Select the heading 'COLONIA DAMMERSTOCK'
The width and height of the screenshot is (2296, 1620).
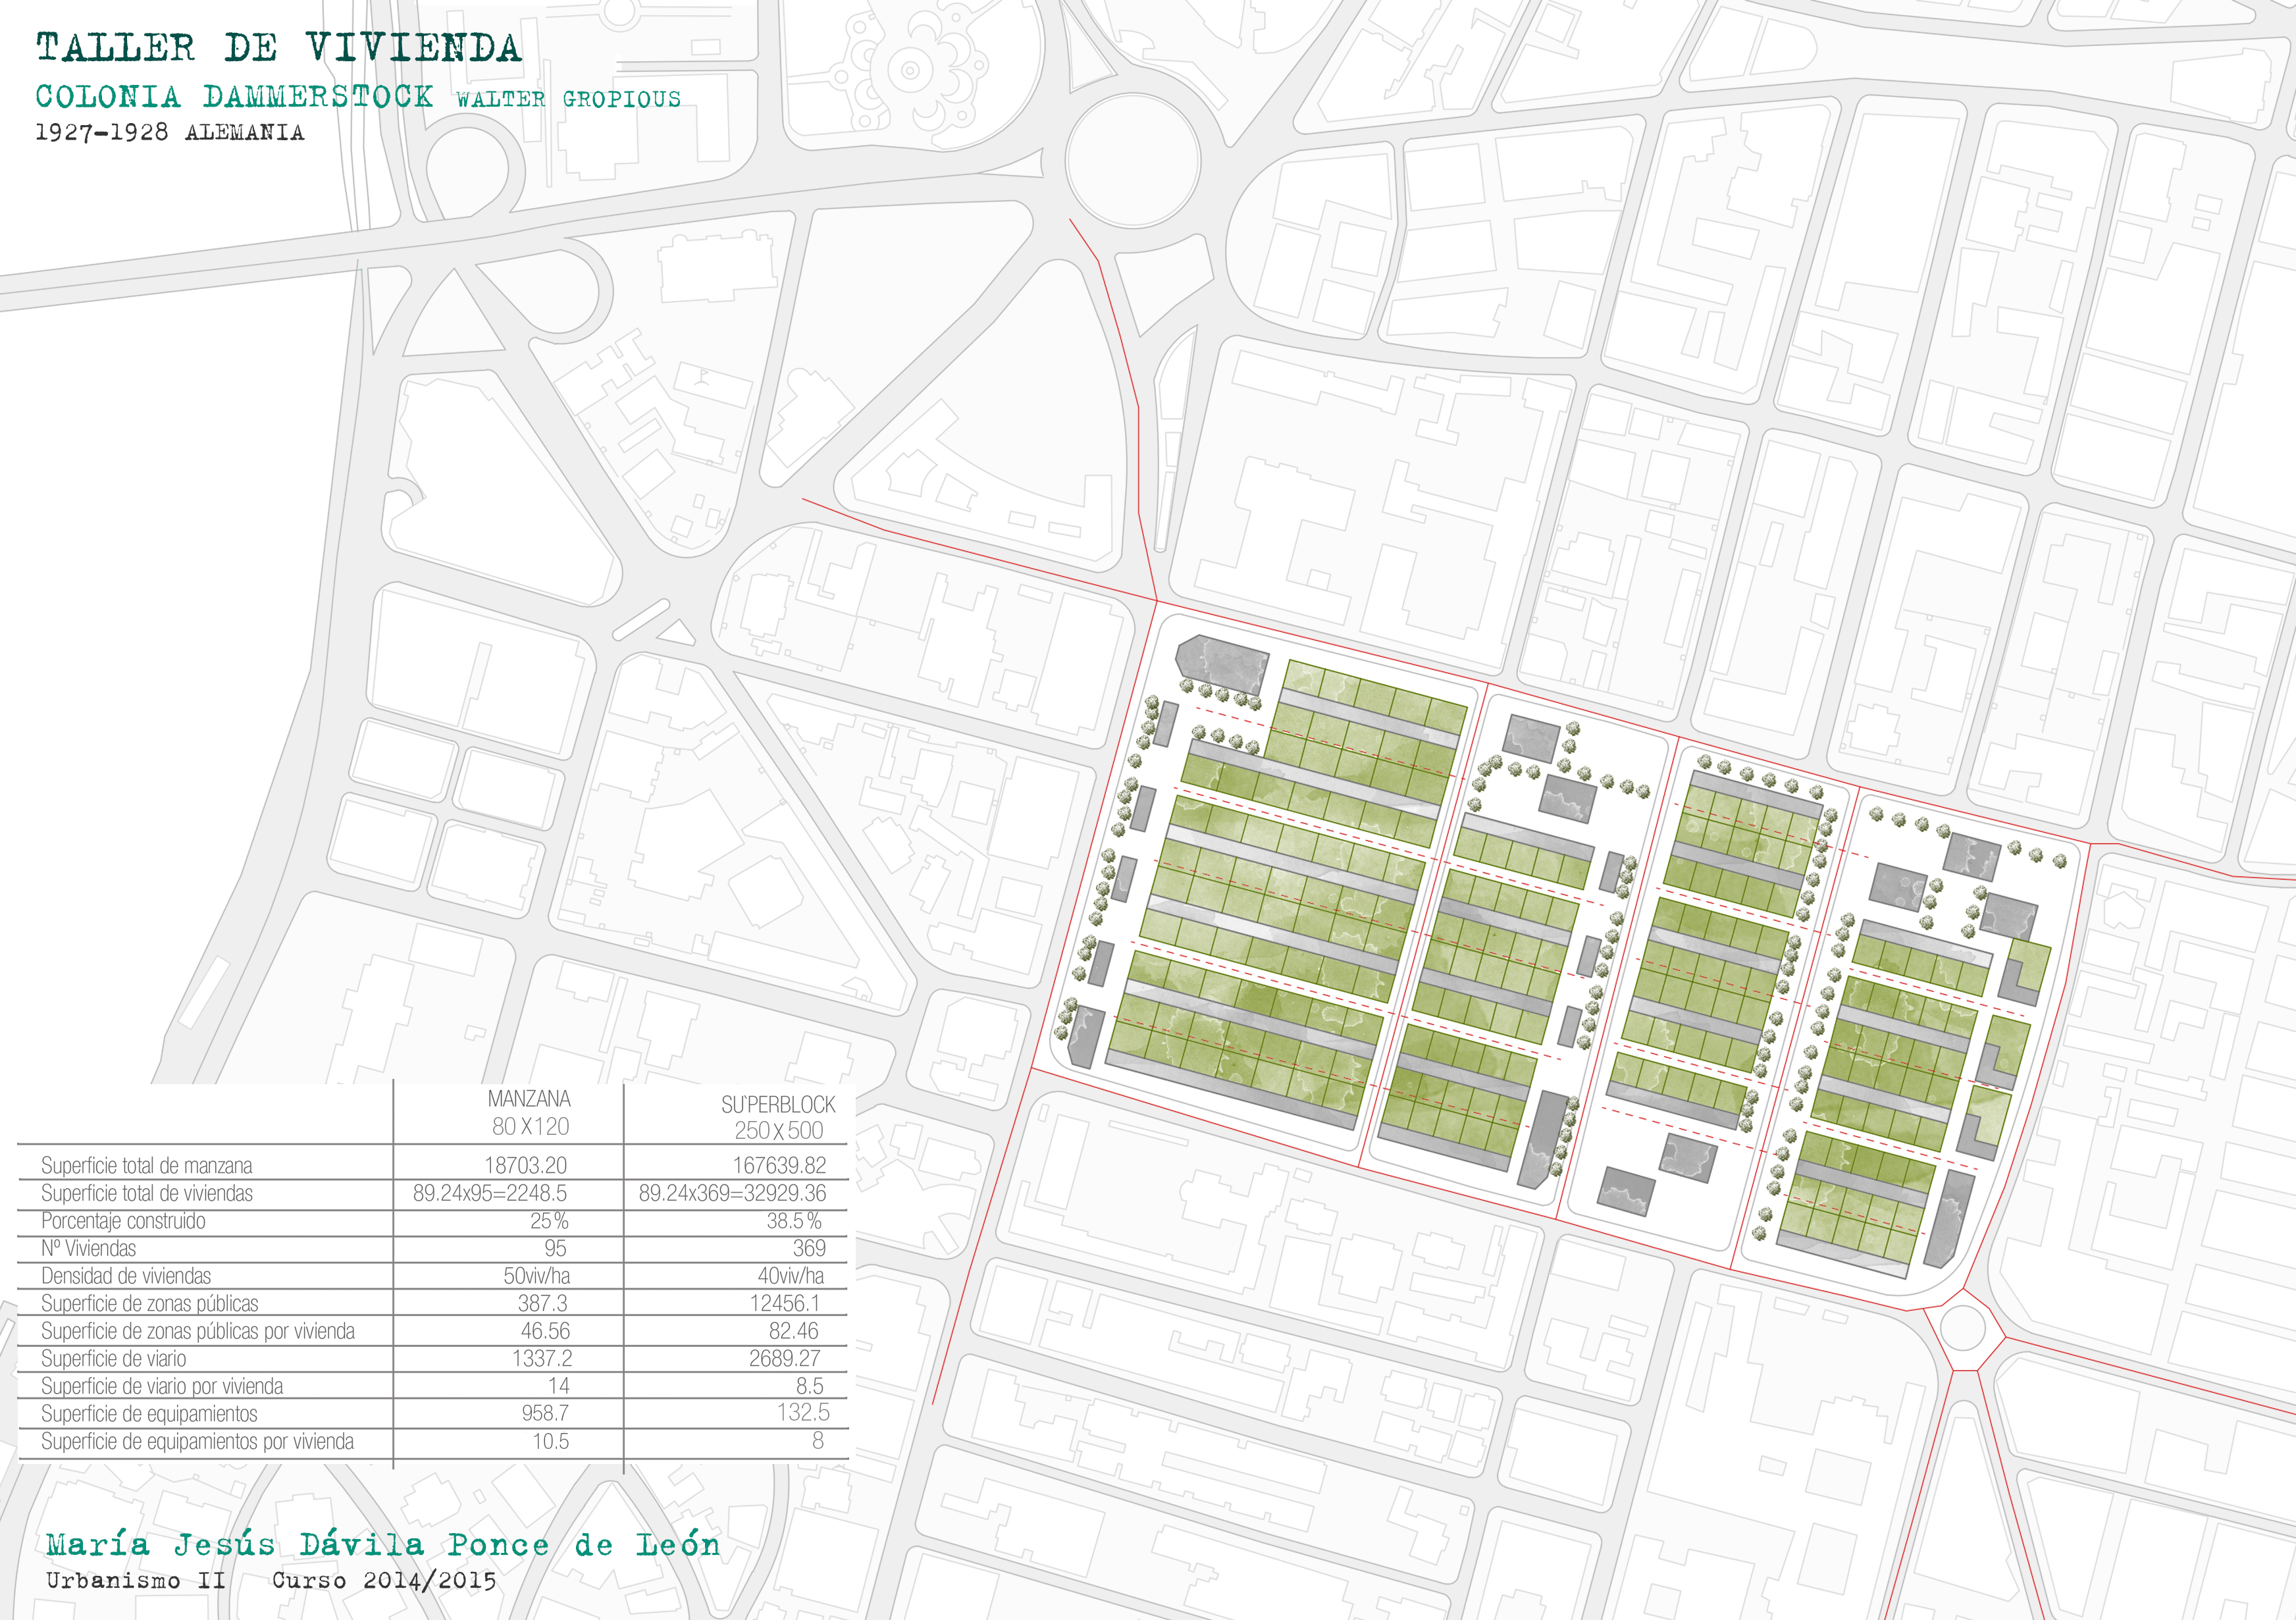pyautogui.click(x=235, y=97)
